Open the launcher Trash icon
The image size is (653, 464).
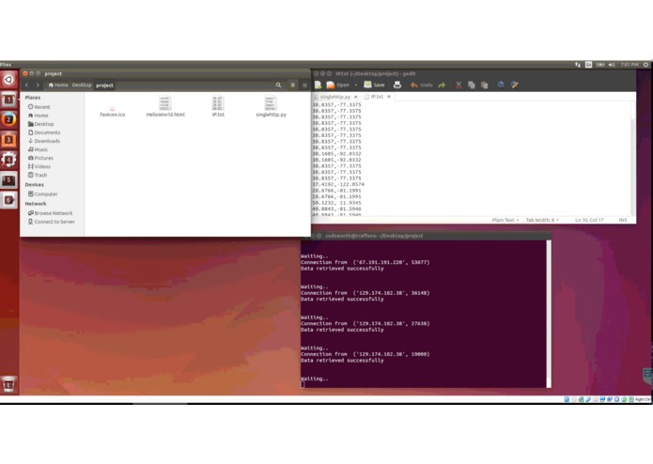tap(8, 384)
